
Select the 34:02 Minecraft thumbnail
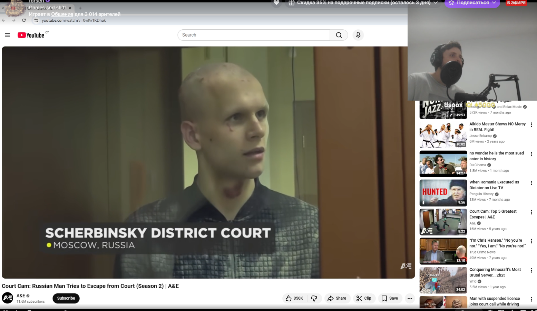click(x=443, y=280)
